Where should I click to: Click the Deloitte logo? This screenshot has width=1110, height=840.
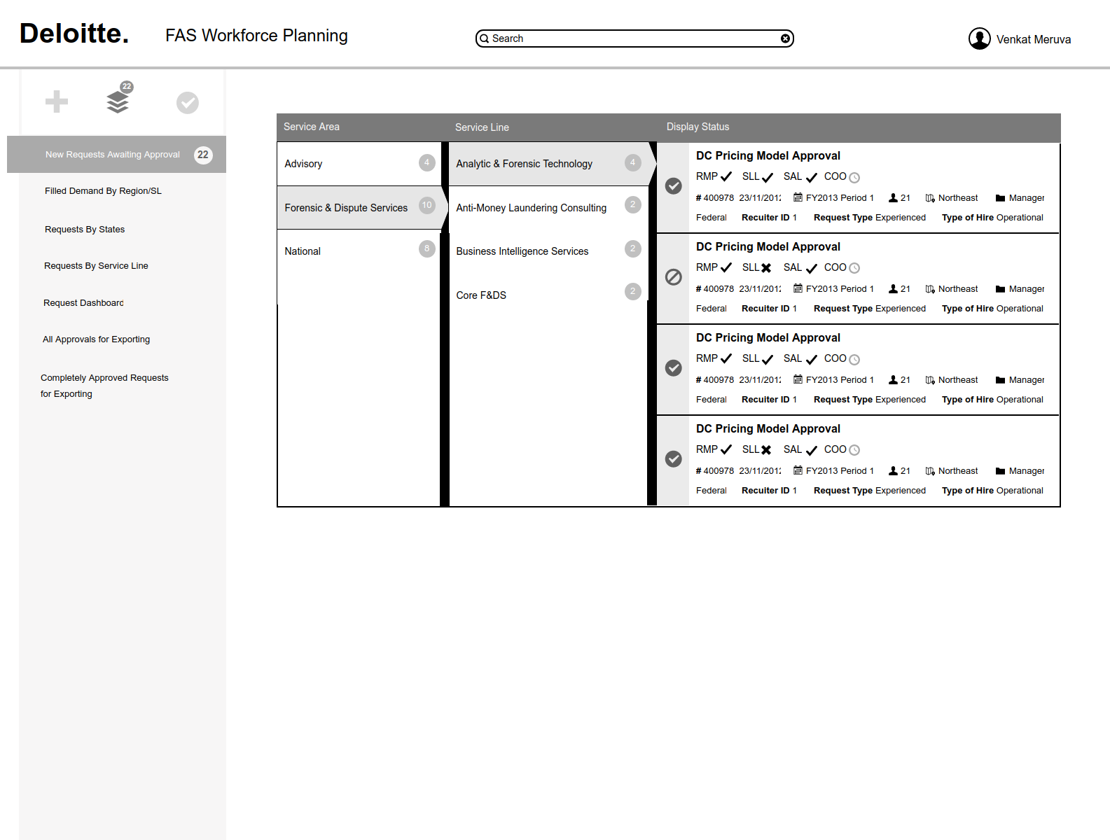pyautogui.click(x=74, y=34)
